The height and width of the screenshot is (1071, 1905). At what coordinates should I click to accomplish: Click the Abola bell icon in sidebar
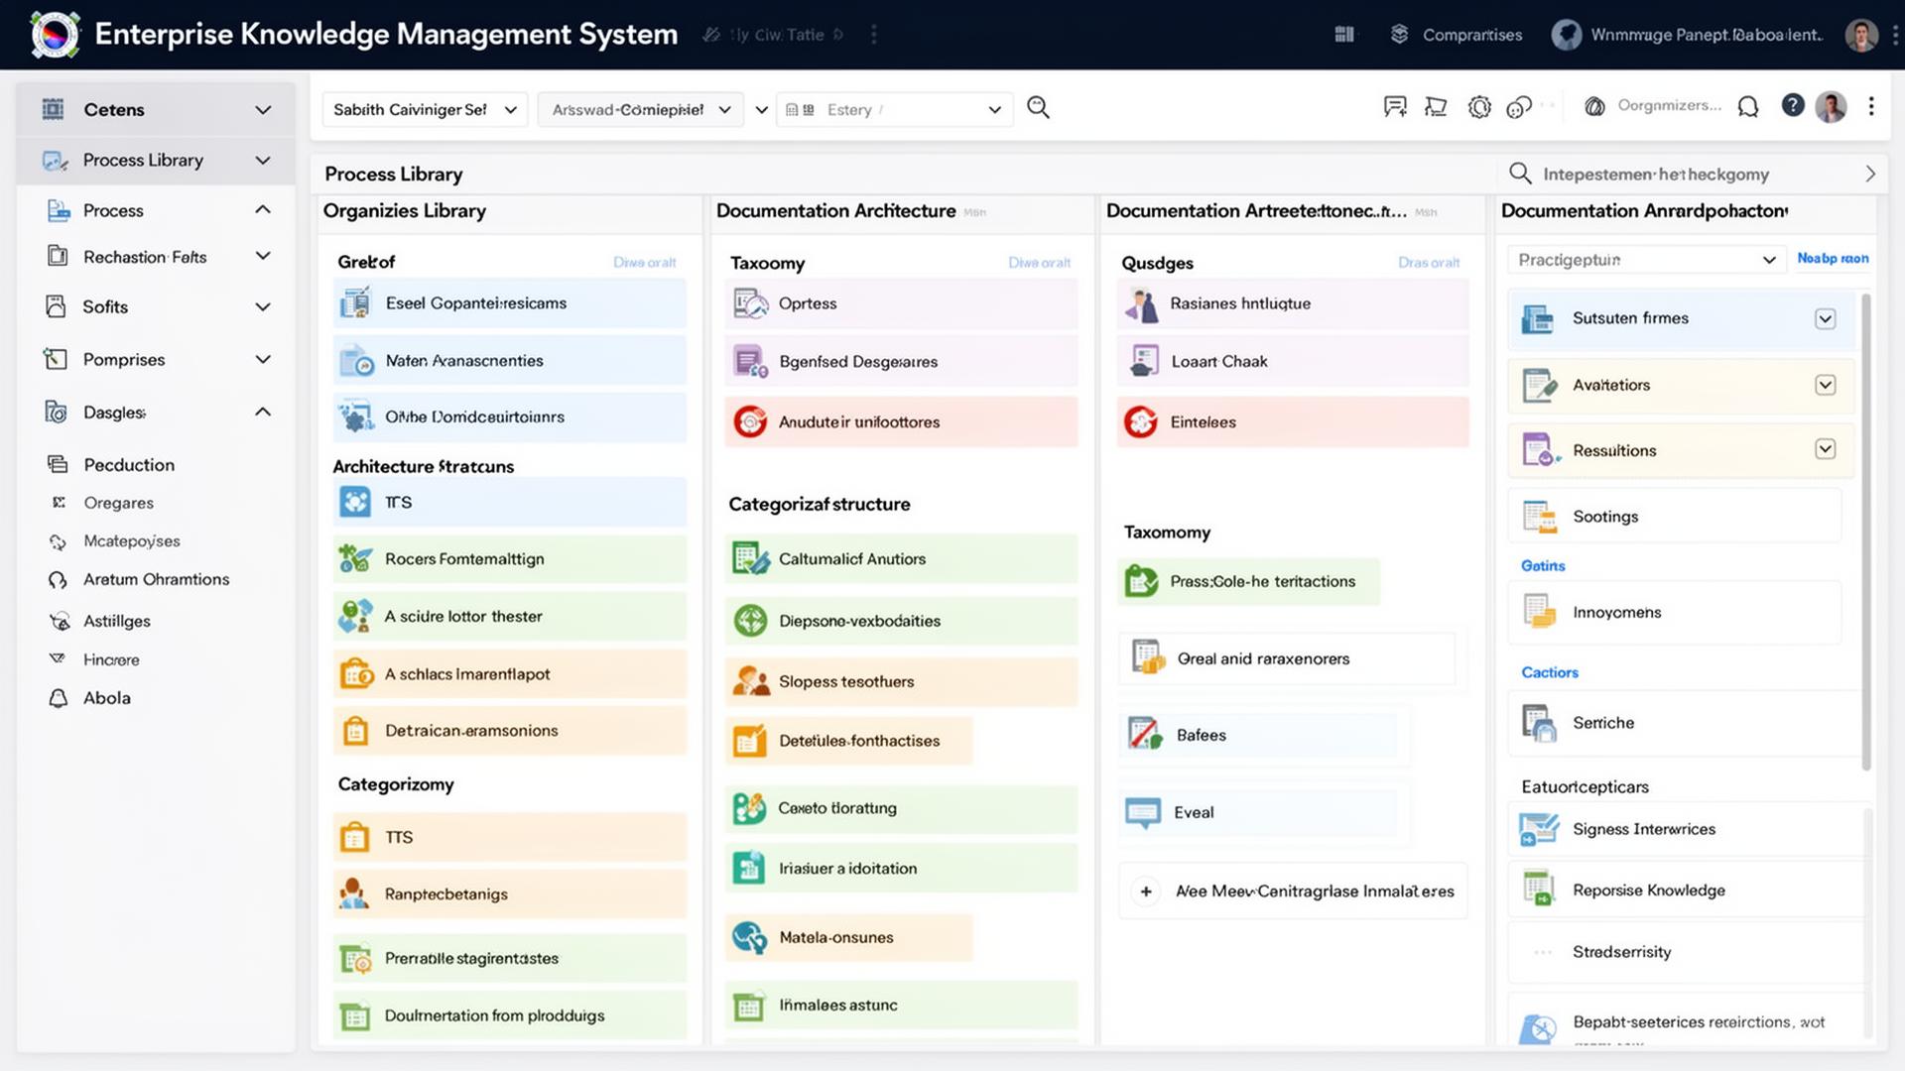point(59,698)
